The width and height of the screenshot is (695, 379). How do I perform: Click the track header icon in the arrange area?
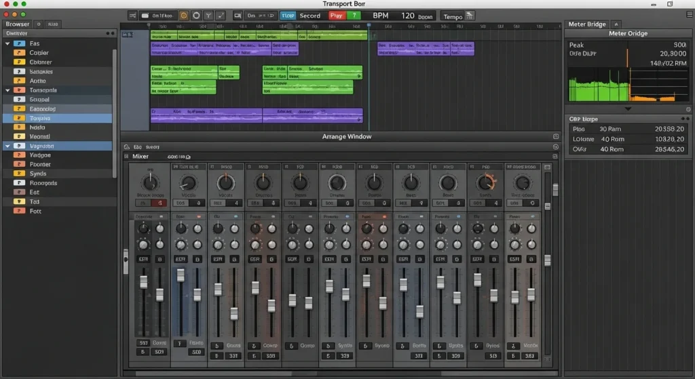point(127,34)
